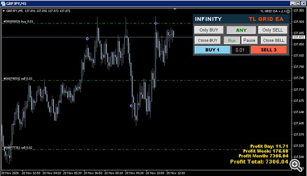Click the current price label 137.872

click(x=298, y=37)
